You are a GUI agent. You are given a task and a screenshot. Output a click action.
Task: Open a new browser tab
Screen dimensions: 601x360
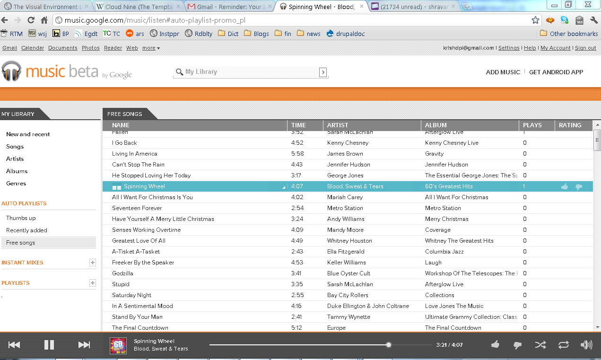coord(467,6)
